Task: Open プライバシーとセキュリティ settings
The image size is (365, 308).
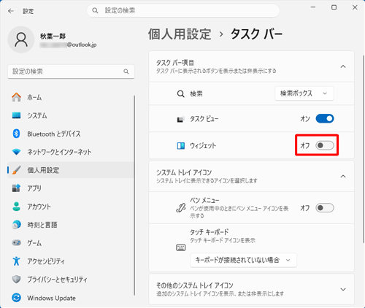Action: [71, 280]
